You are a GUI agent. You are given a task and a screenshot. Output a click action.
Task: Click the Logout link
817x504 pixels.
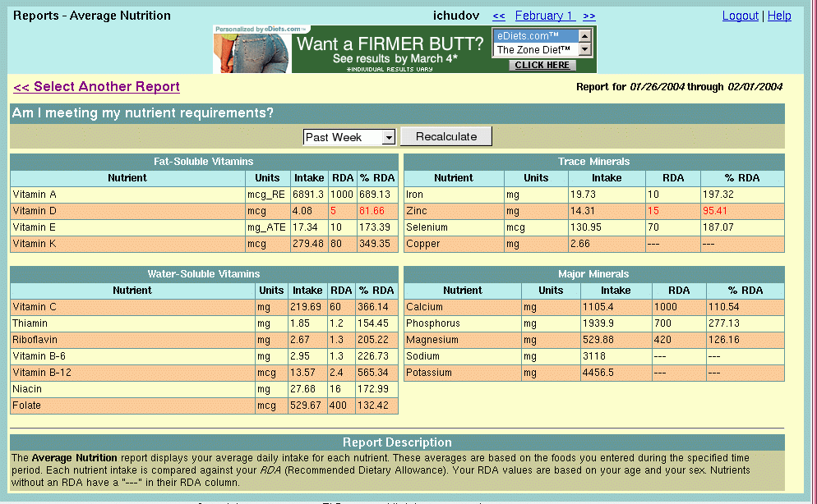pos(741,16)
